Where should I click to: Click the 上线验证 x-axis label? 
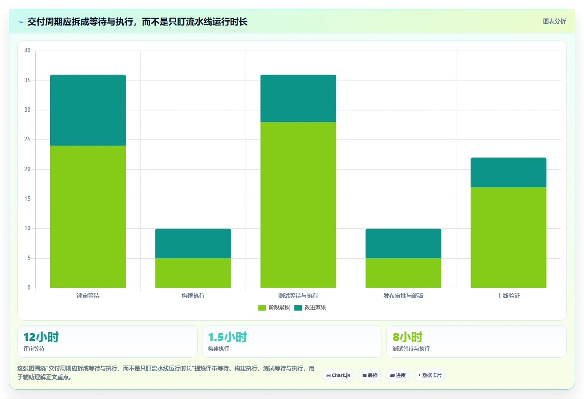click(509, 296)
